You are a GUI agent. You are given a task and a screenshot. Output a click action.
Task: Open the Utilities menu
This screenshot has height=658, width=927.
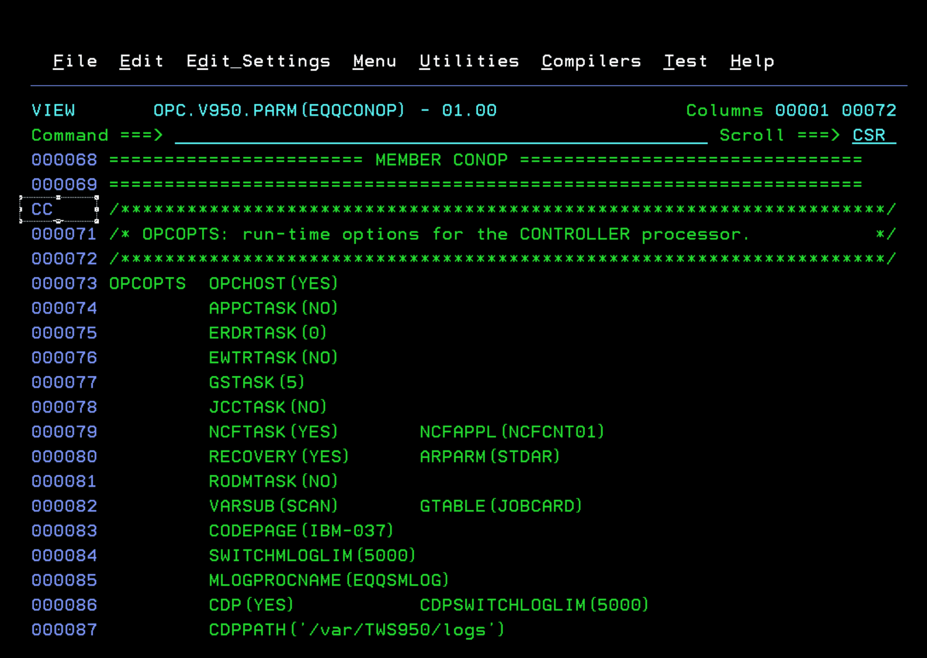(469, 60)
